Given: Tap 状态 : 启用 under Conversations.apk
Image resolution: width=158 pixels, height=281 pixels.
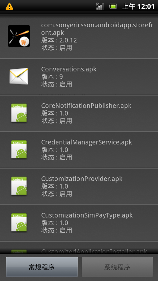Looking at the screenshot, I should [57, 84].
